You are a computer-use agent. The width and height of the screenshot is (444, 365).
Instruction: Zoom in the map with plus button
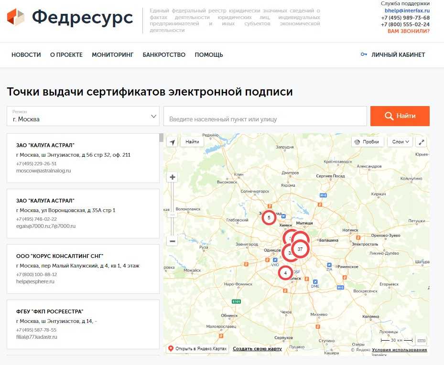[173, 177]
